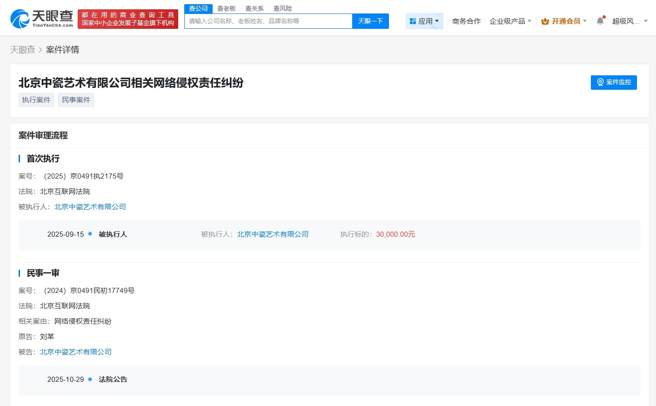The width and height of the screenshot is (656, 406).
Task: Click the blue apps grid icon beside 应用
Action: click(x=414, y=21)
